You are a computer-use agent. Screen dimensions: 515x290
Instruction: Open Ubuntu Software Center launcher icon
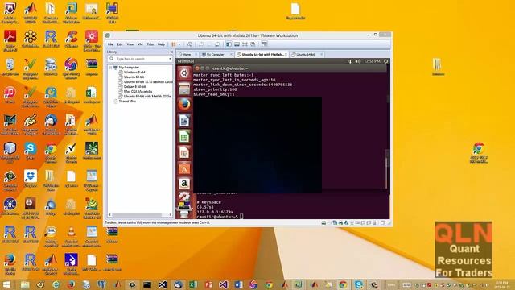[x=184, y=168]
